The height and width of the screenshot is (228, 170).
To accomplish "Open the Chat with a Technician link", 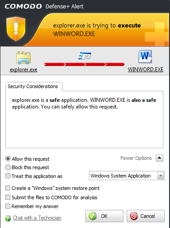I will [37, 218].
